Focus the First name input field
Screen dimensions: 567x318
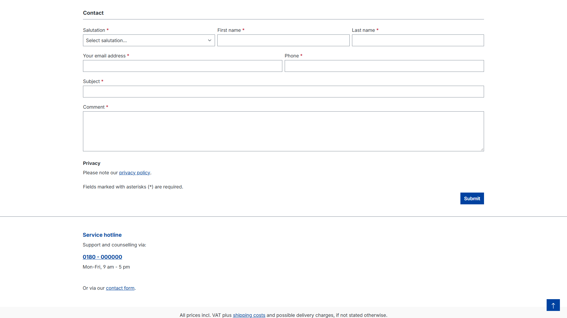tap(283, 40)
